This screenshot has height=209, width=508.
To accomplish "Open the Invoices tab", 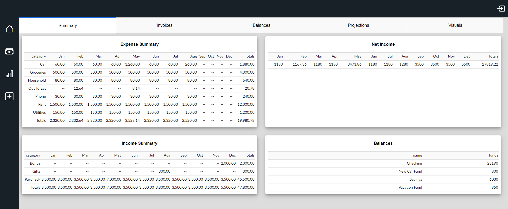I will (x=164, y=25).
